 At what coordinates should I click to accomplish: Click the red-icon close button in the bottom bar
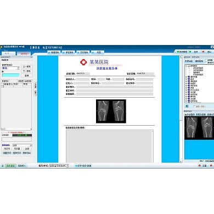[211, 166]
